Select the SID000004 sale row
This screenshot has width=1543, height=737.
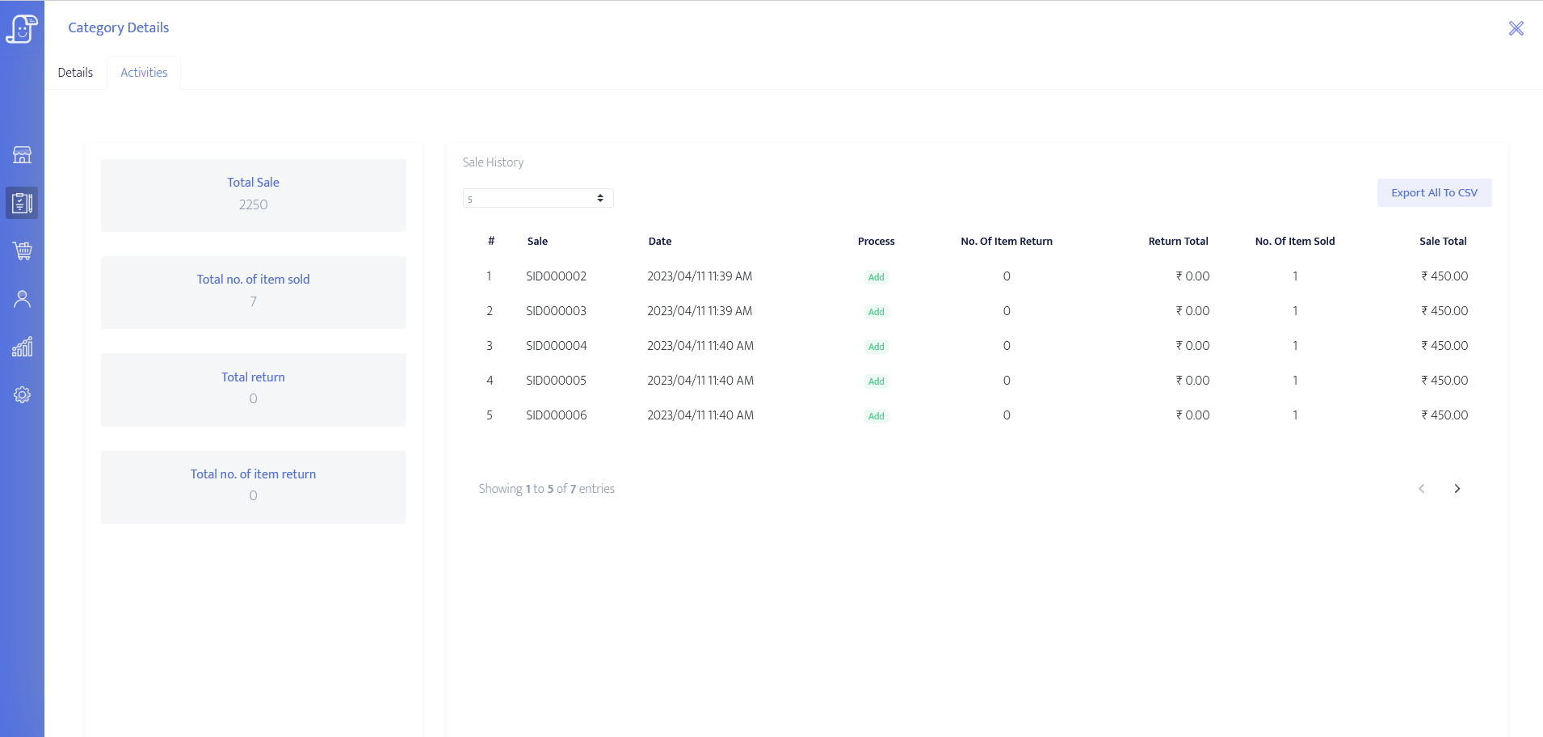(x=556, y=346)
